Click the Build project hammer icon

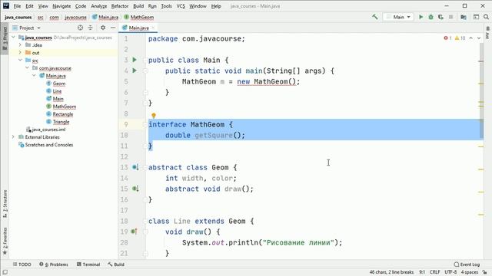[x=374, y=17]
